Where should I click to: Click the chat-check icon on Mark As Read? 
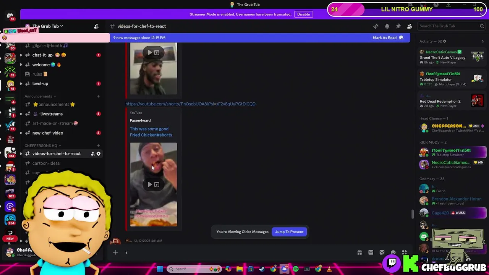pyautogui.click(x=401, y=38)
